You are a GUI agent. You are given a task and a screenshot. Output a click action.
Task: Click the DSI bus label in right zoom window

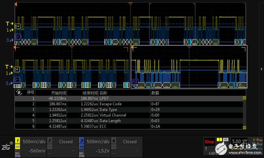click(135, 82)
